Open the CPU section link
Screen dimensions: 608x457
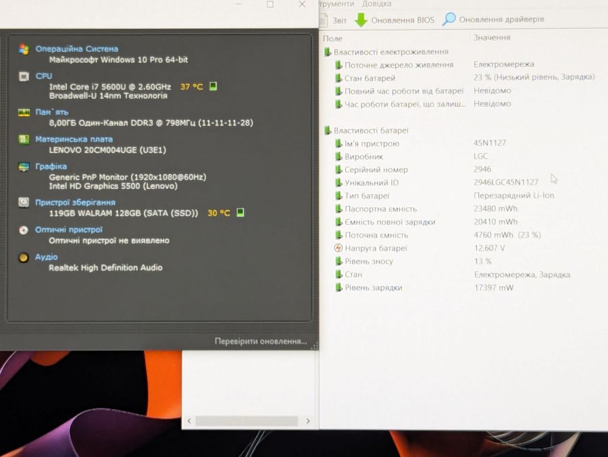44,76
